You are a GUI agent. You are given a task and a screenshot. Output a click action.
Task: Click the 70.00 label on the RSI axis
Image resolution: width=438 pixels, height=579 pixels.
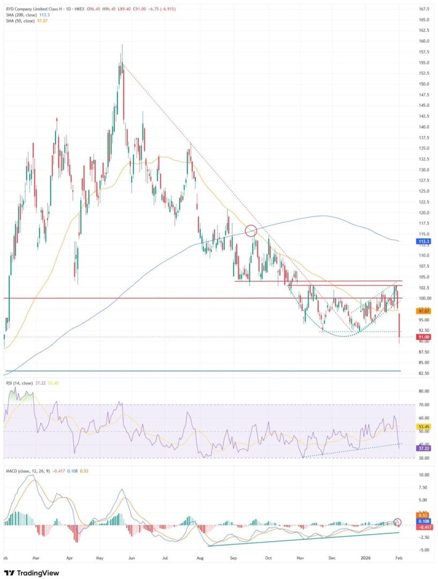425,405
